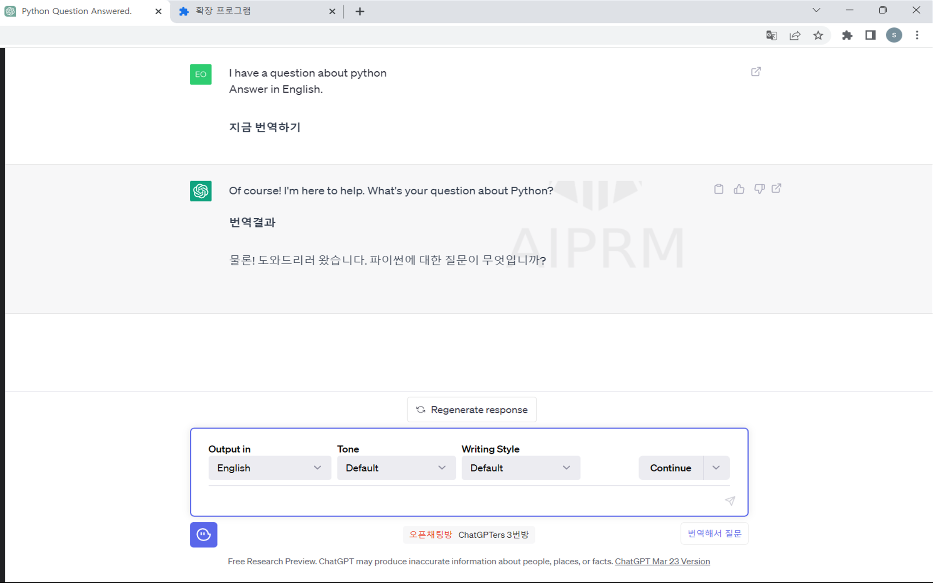This screenshot has width=934, height=584.
Task: Click Regenerate response button
Action: [472, 409]
